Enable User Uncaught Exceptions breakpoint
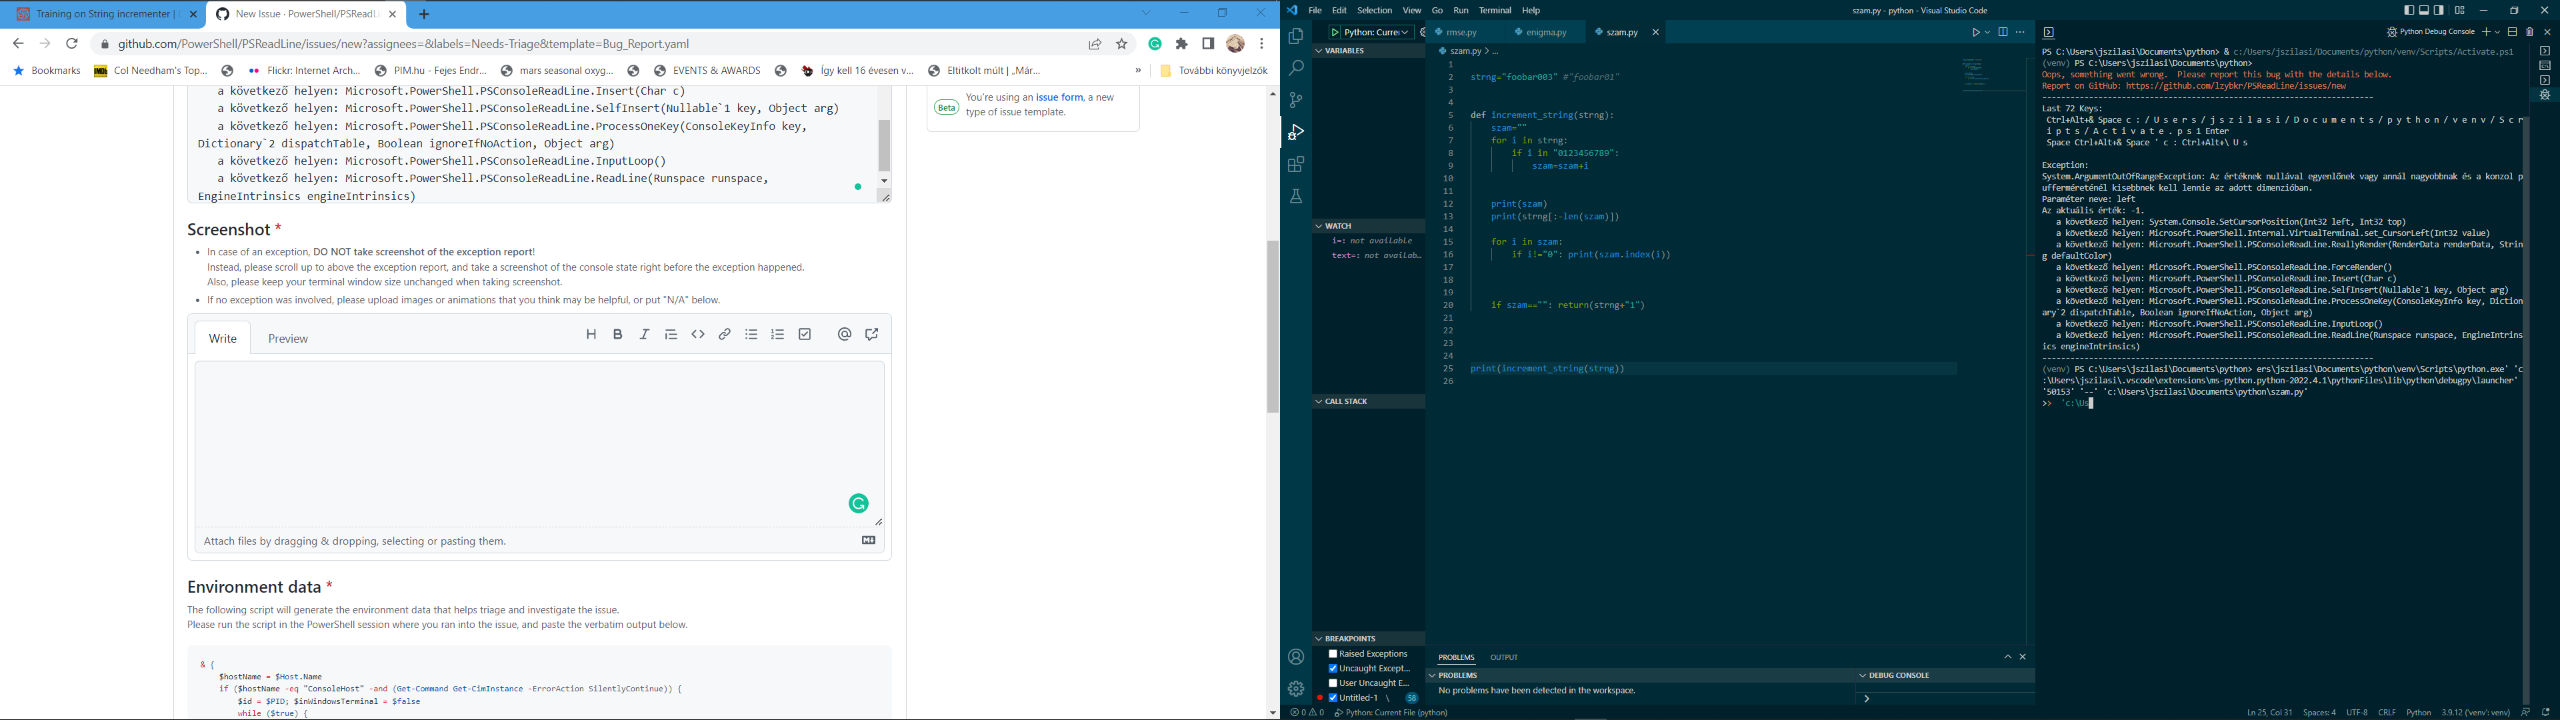 pos(1333,683)
